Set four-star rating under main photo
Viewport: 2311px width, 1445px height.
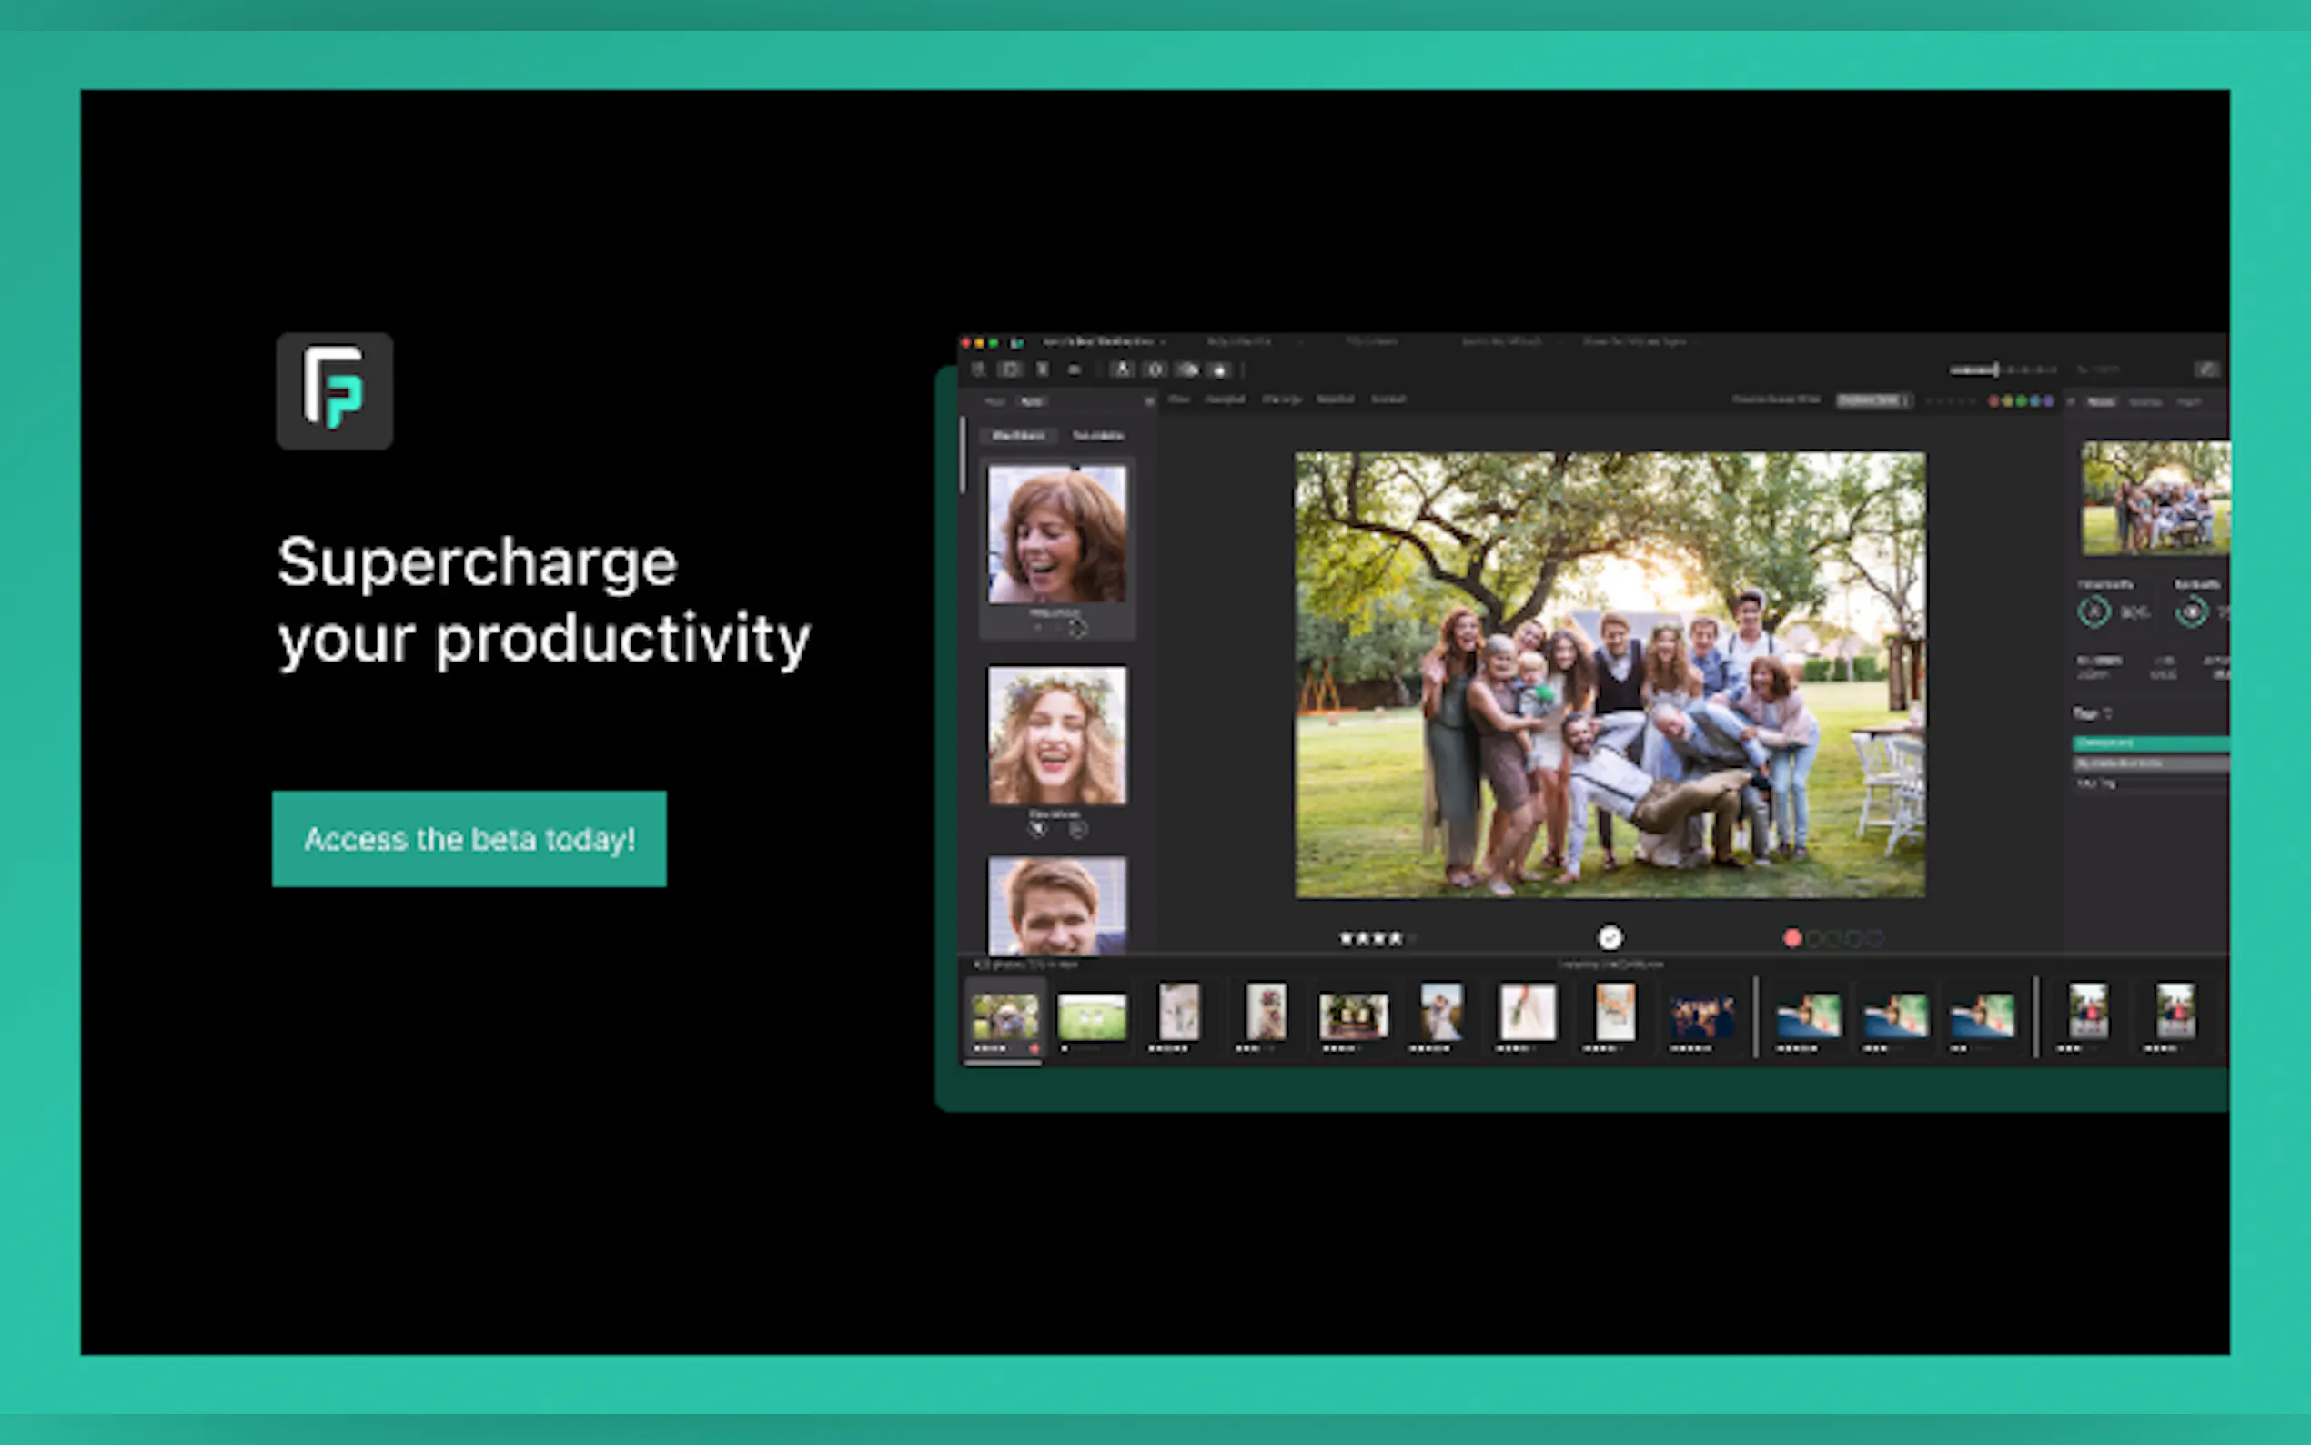coord(1396,938)
